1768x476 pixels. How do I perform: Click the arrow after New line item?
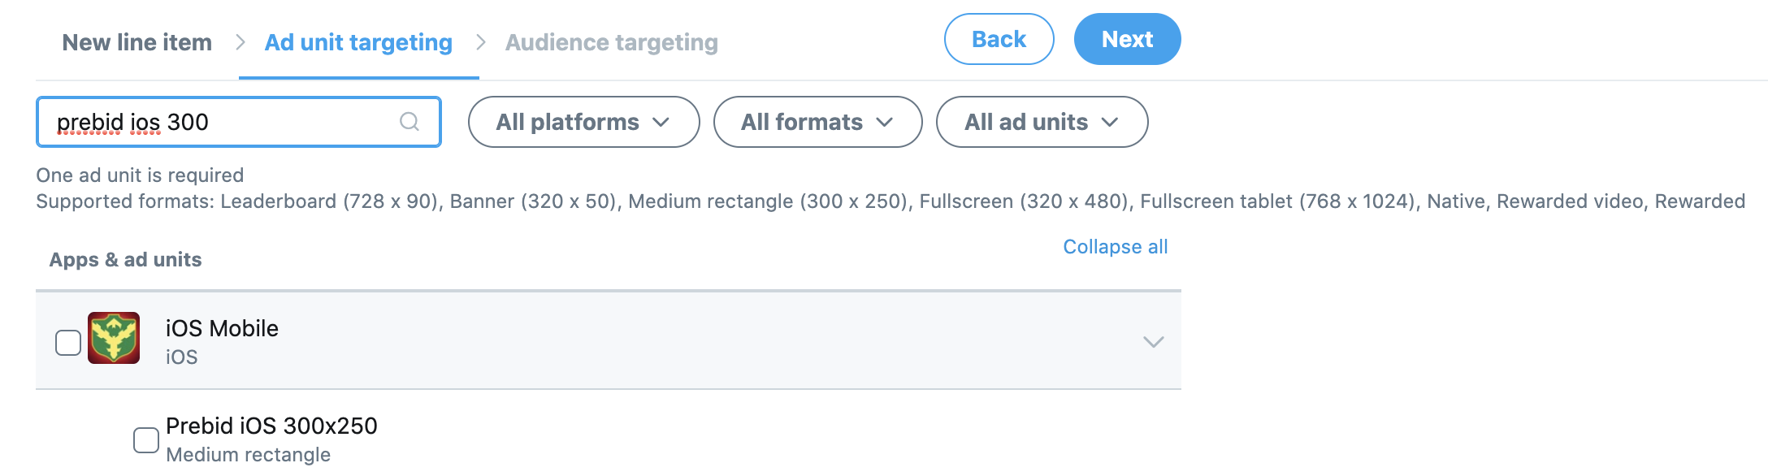[240, 42]
